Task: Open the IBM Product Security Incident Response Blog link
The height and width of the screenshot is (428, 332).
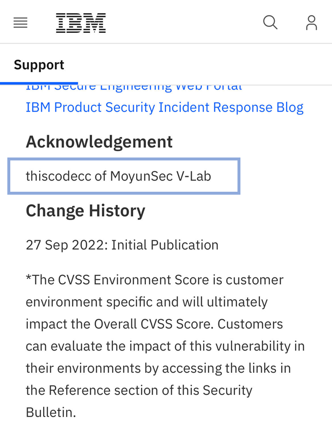Action: (x=165, y=107)
